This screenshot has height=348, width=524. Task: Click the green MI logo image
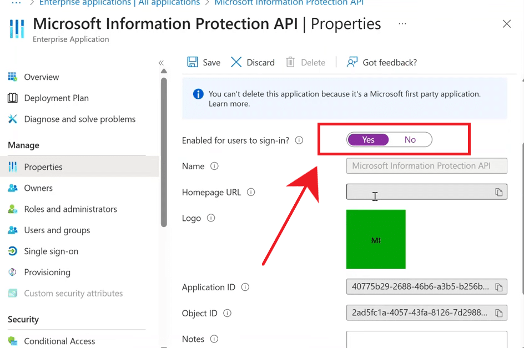pyautogui.click(x=376, y=239)
